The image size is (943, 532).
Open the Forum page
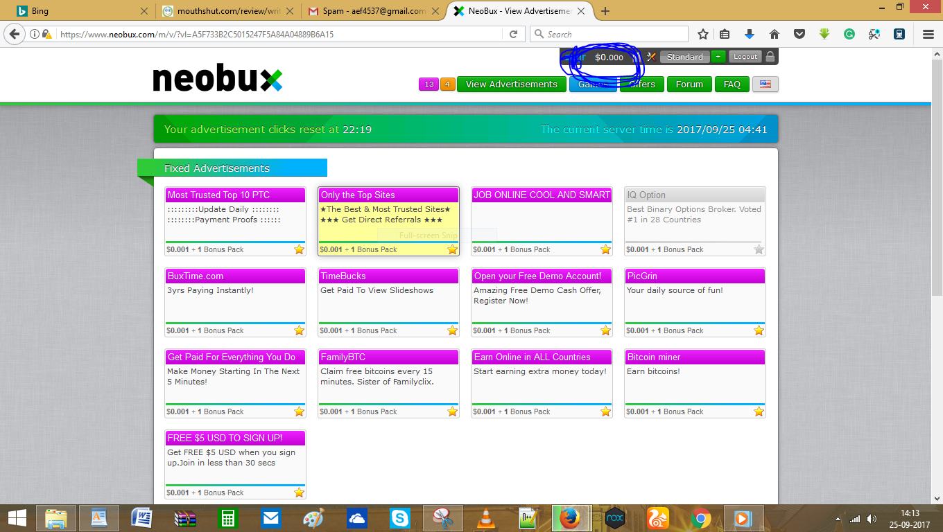click(689, 84)
